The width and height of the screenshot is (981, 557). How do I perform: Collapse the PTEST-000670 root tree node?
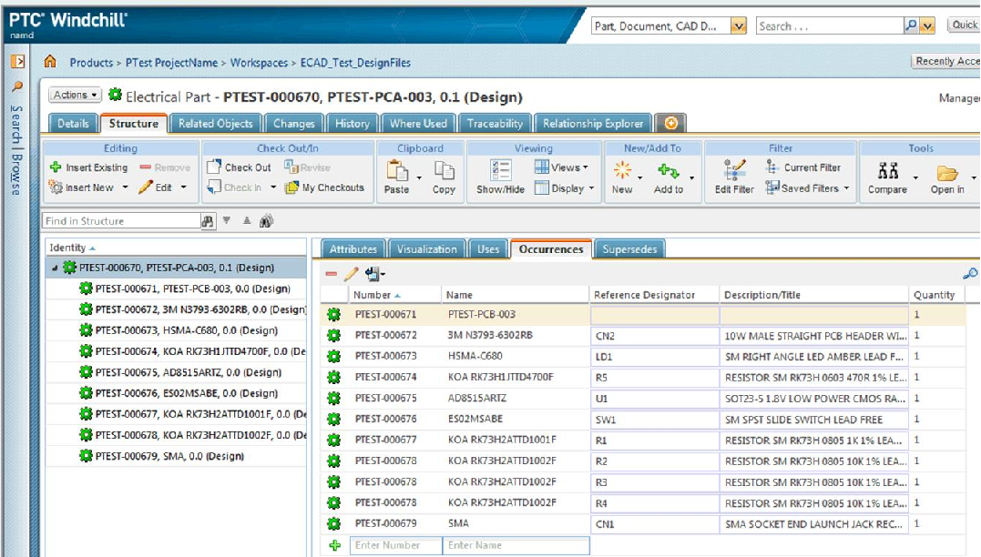[55, 268]
